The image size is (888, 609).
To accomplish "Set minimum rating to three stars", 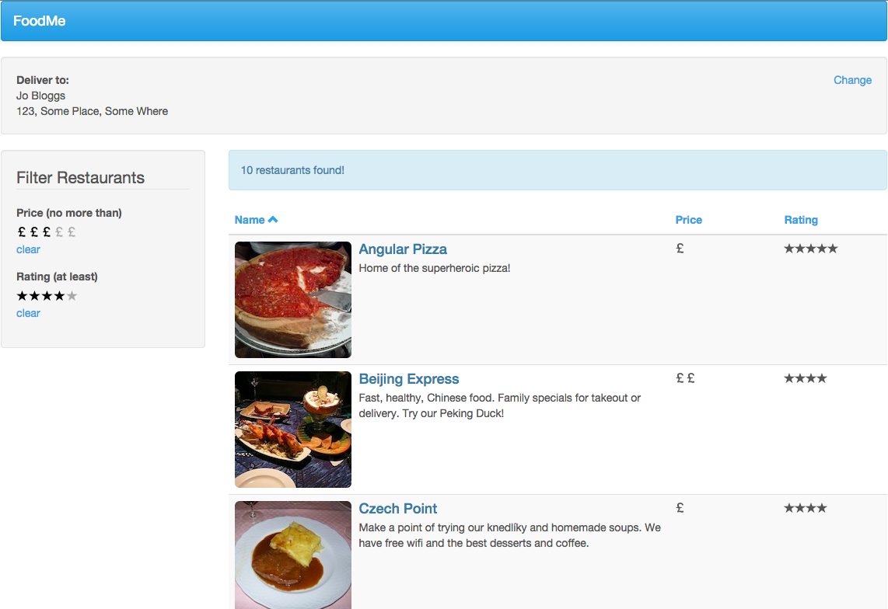I will pyautogui.click(x=47, y=295).
